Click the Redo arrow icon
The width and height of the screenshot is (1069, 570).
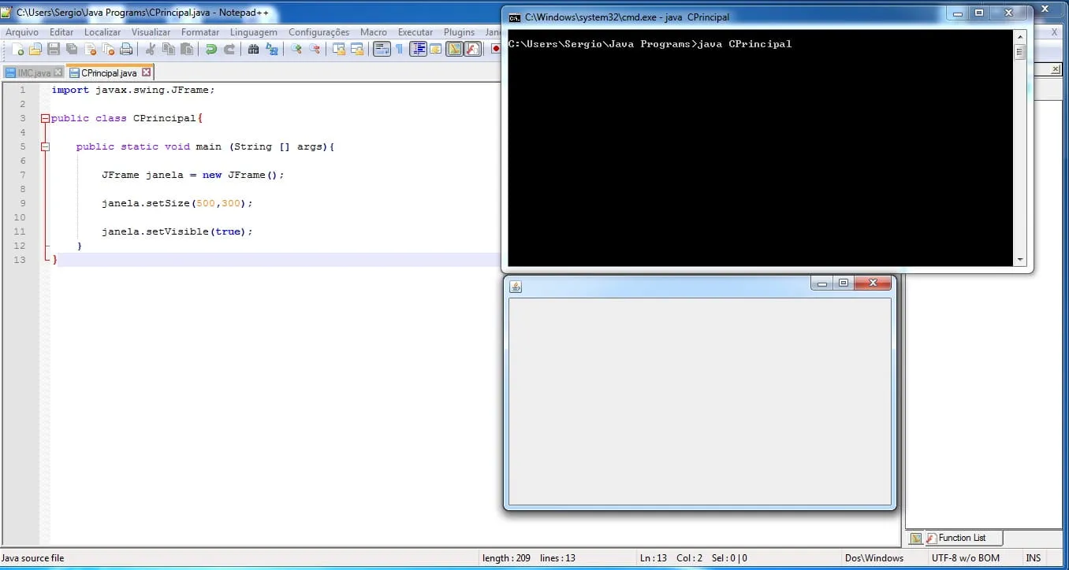coord(229,49)
